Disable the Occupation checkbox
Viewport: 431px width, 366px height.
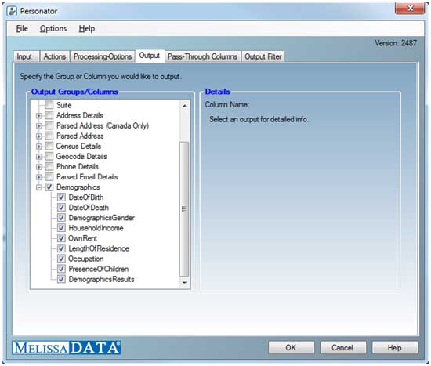61,259
